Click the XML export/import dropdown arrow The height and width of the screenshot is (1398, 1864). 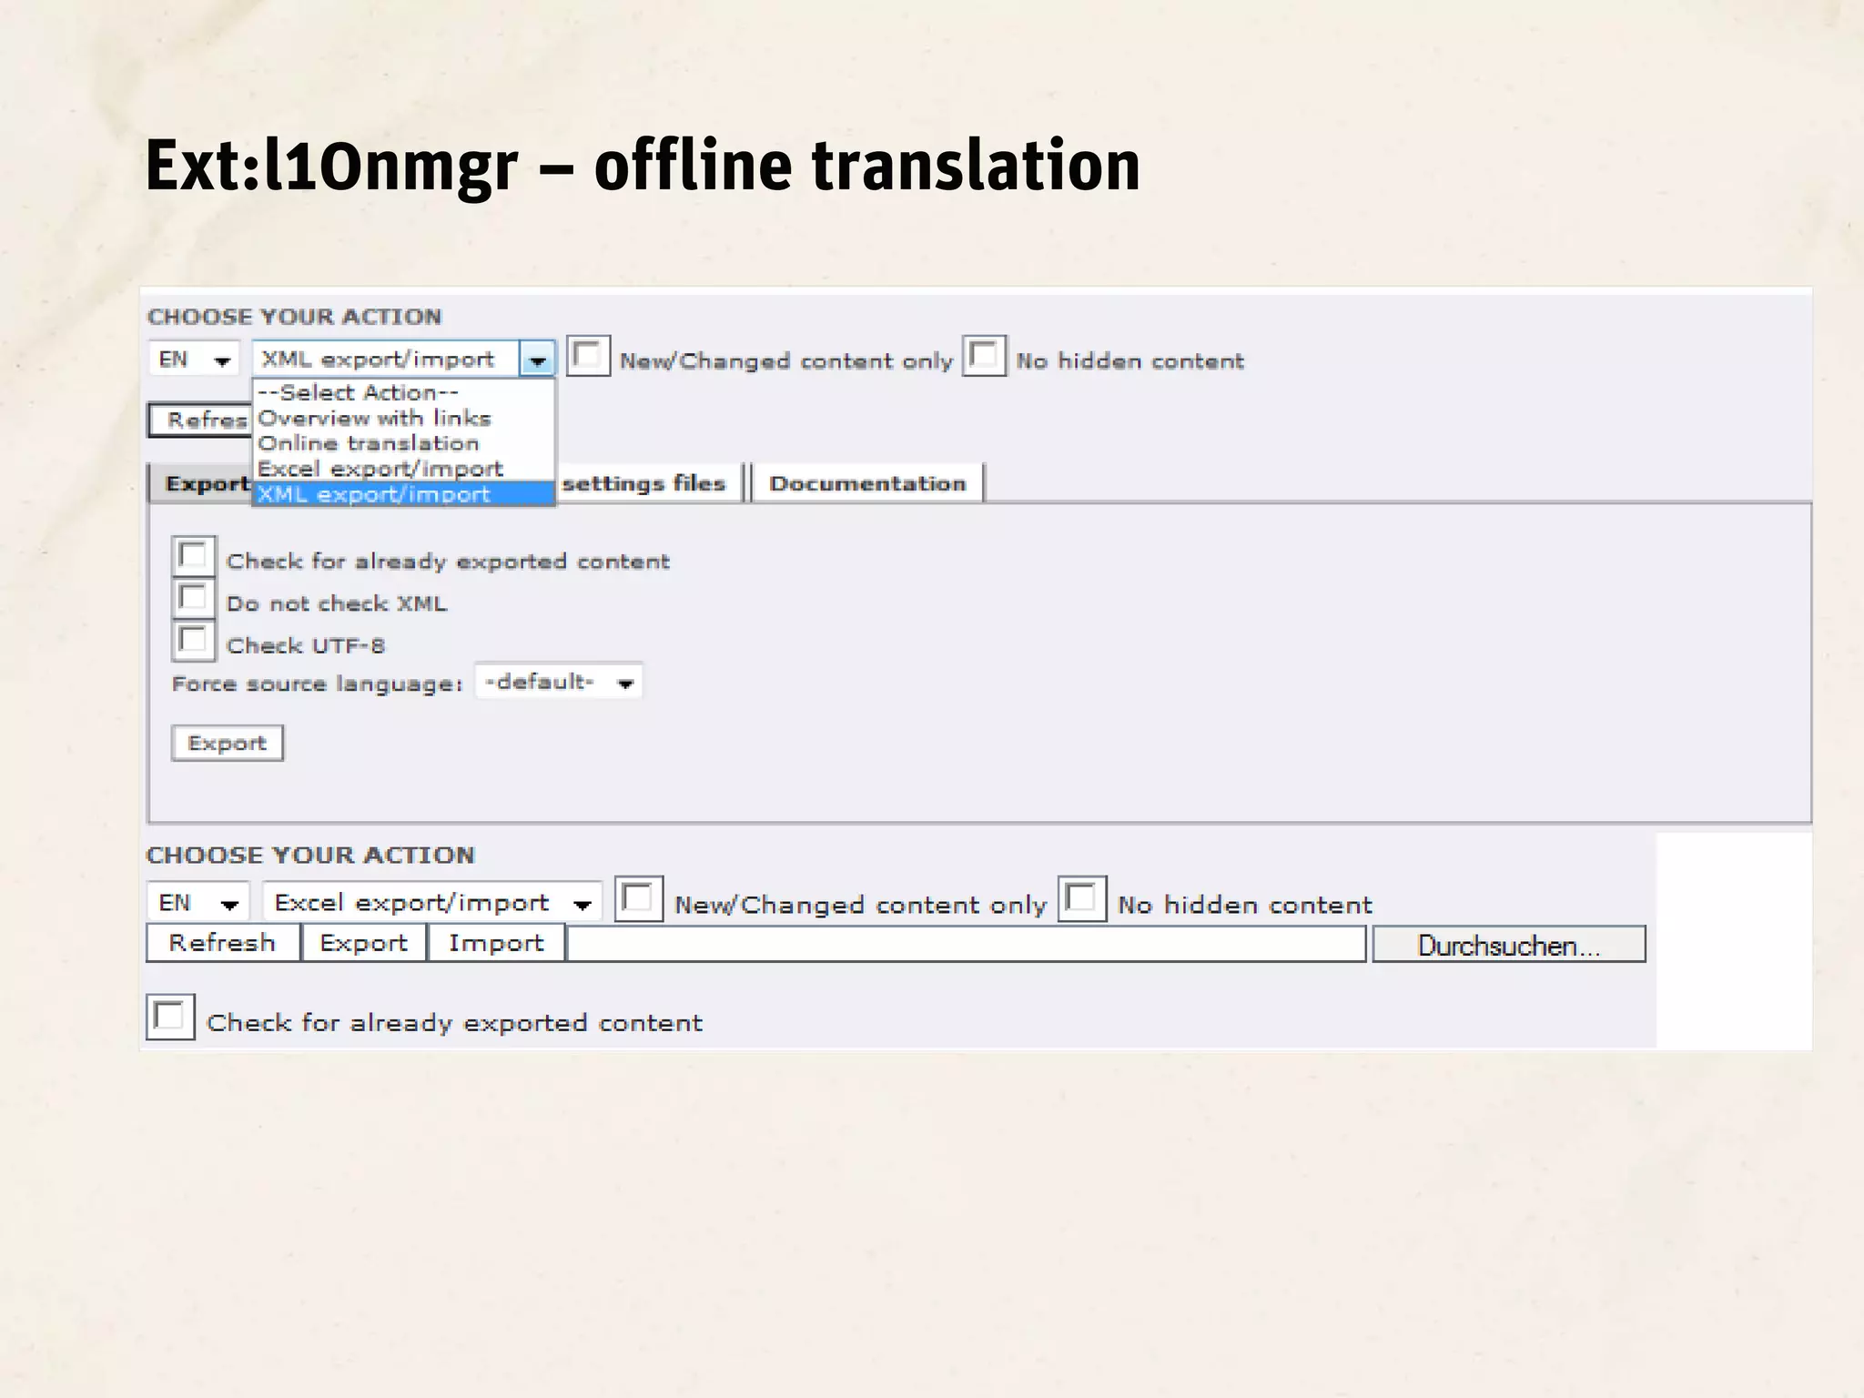(537, 360)
